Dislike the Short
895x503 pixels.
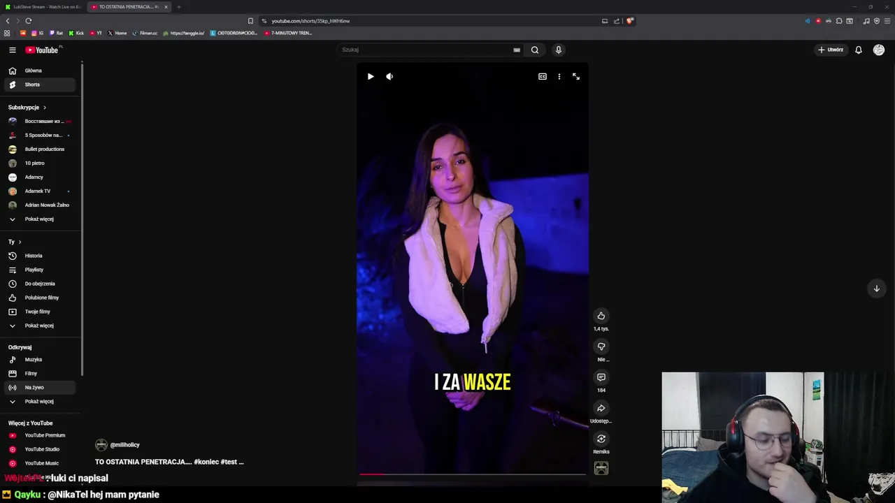click(x=601, y=347)
